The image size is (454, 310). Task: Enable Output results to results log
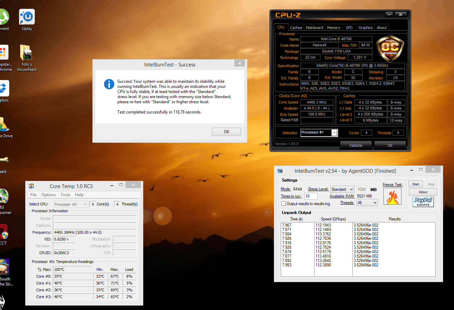283,204
